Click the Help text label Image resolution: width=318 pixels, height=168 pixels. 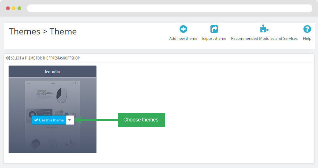click(307, 39)
